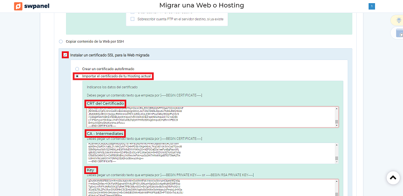
Task: Click the scrollbar thumb in CA Intermediates area
Action: point(337,158)
